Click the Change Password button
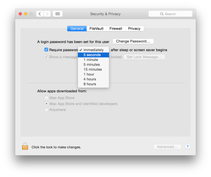Image resolution: width=211 pixels, height=177 pixels. (x=133, y=41)
